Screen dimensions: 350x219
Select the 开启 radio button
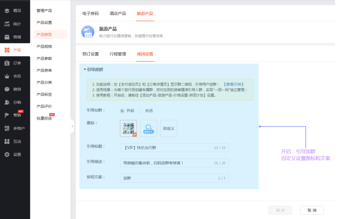coord(122,111)
